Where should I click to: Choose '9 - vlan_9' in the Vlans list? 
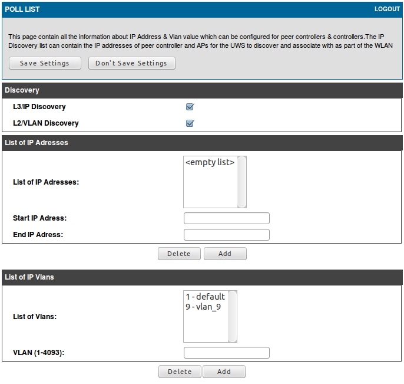203,307
